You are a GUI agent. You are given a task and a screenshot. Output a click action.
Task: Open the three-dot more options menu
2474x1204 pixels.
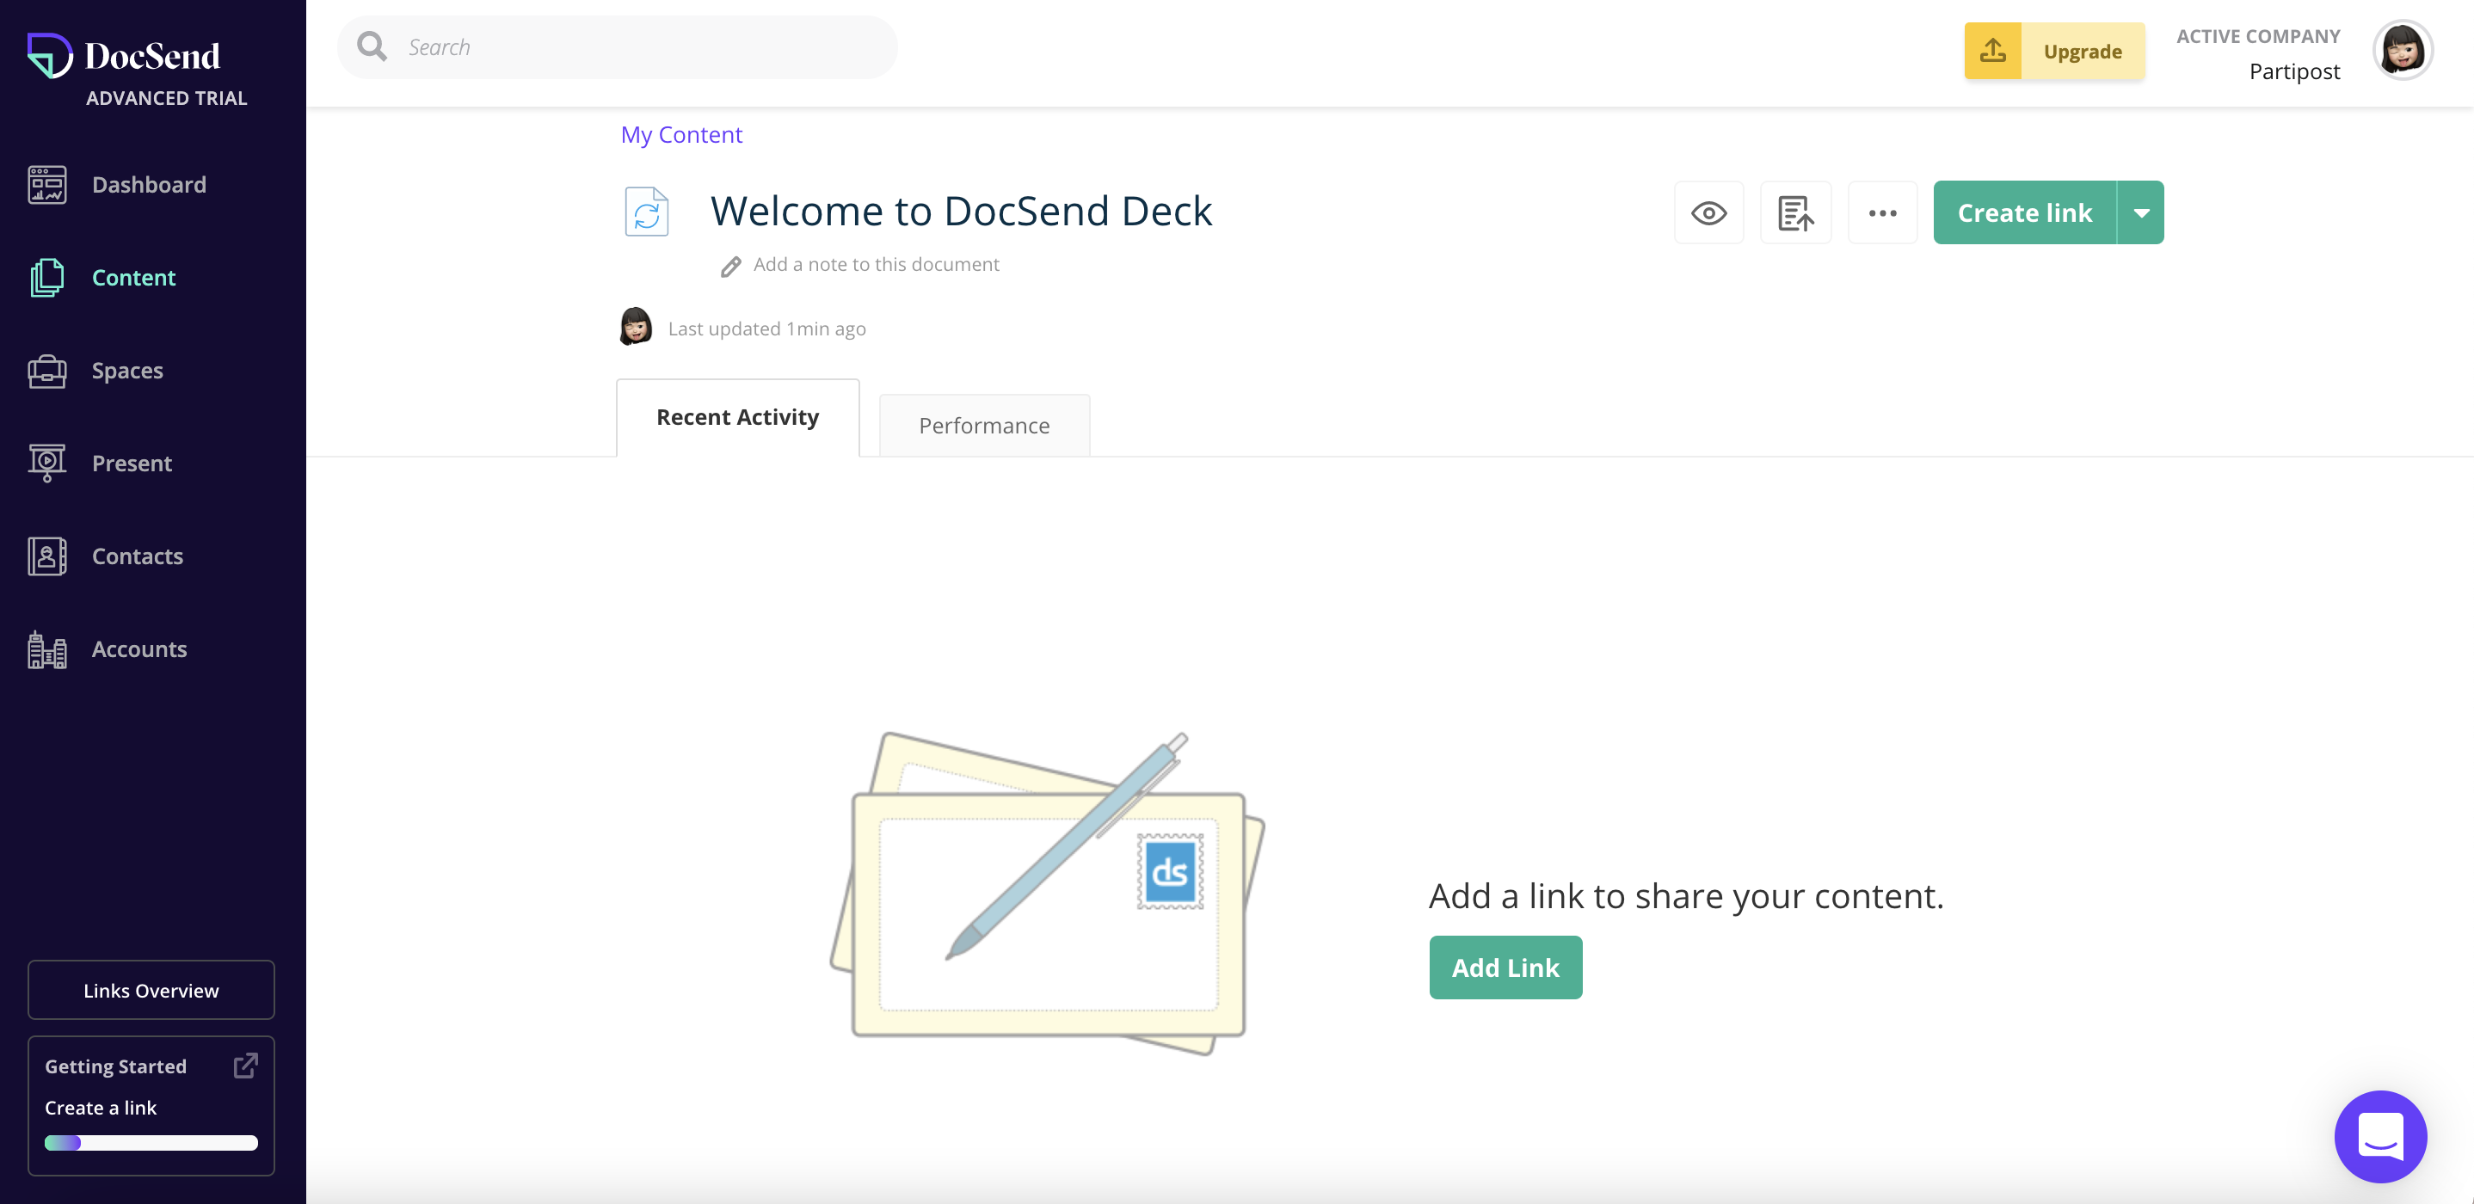click(x=1880, y=212)
